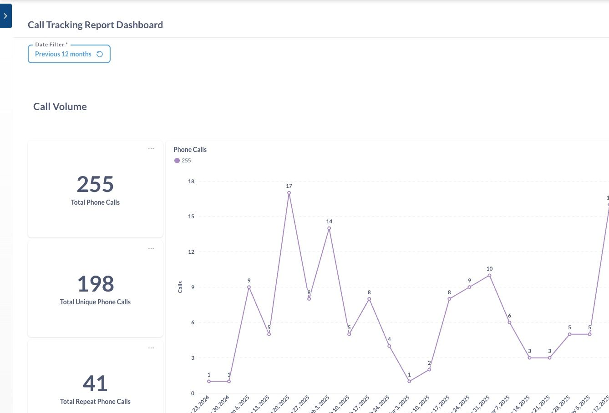Click the purple series indicator dot
Image resolution: width=609 pixels, height=413 pixels.
(x=177, y=161)
